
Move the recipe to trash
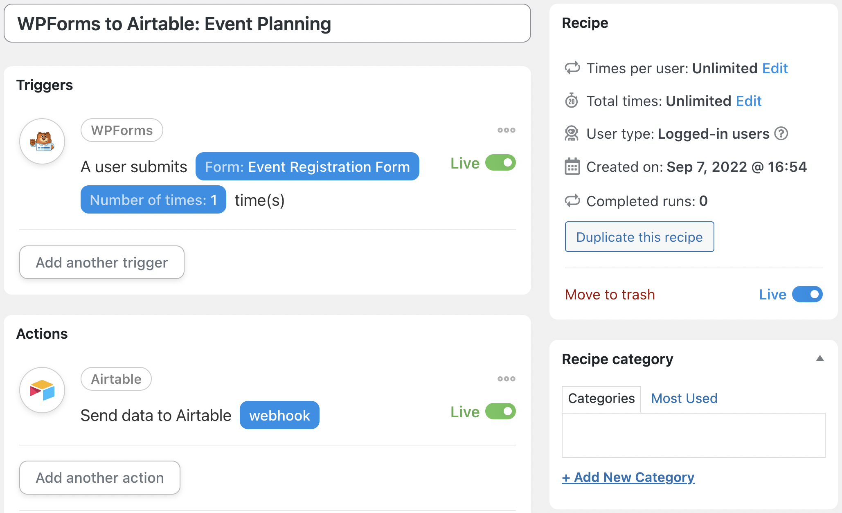610,295
